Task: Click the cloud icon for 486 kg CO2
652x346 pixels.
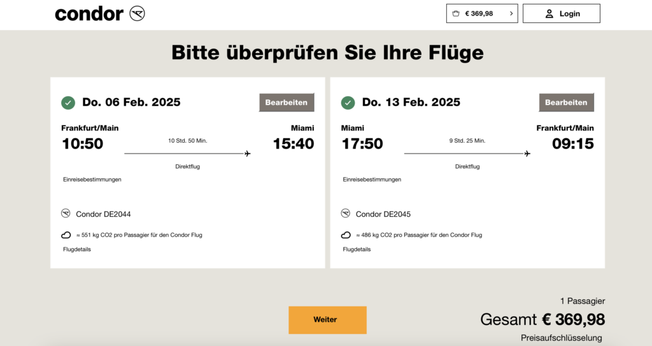Action: (346, 235)
